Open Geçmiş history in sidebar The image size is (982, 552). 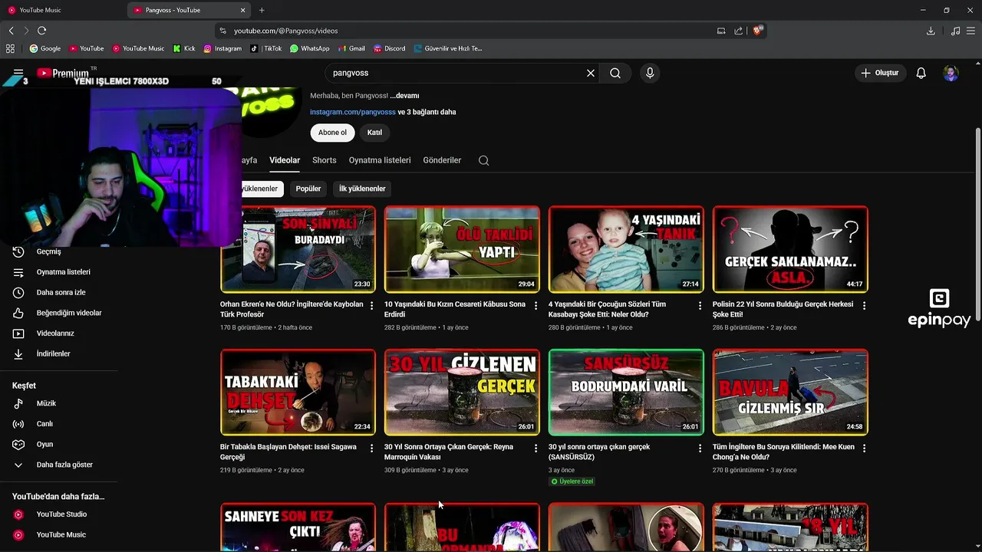[48, 251]
